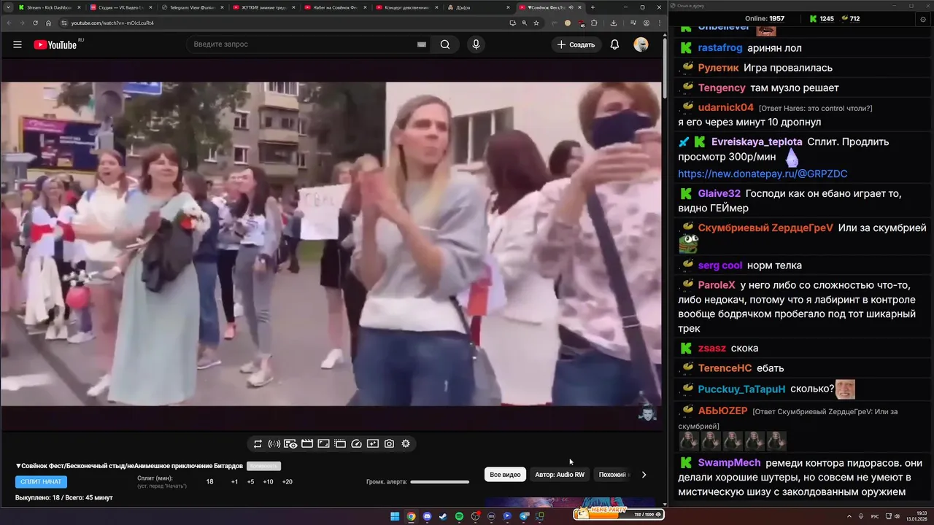Add +5 minutes to split
The image size is (934, 525).
coord(250,482)
